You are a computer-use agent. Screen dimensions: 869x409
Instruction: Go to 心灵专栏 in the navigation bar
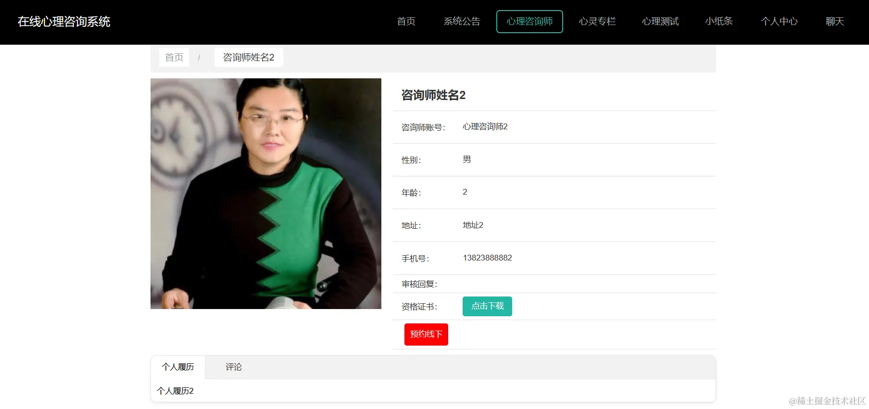tap(597, 22)
